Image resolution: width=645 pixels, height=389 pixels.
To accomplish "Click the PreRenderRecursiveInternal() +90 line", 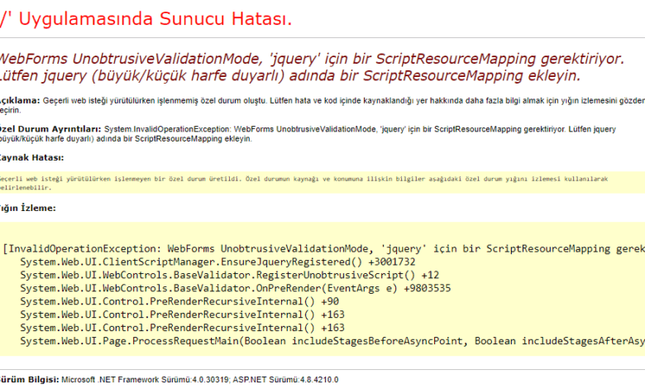I will point(179,301).
